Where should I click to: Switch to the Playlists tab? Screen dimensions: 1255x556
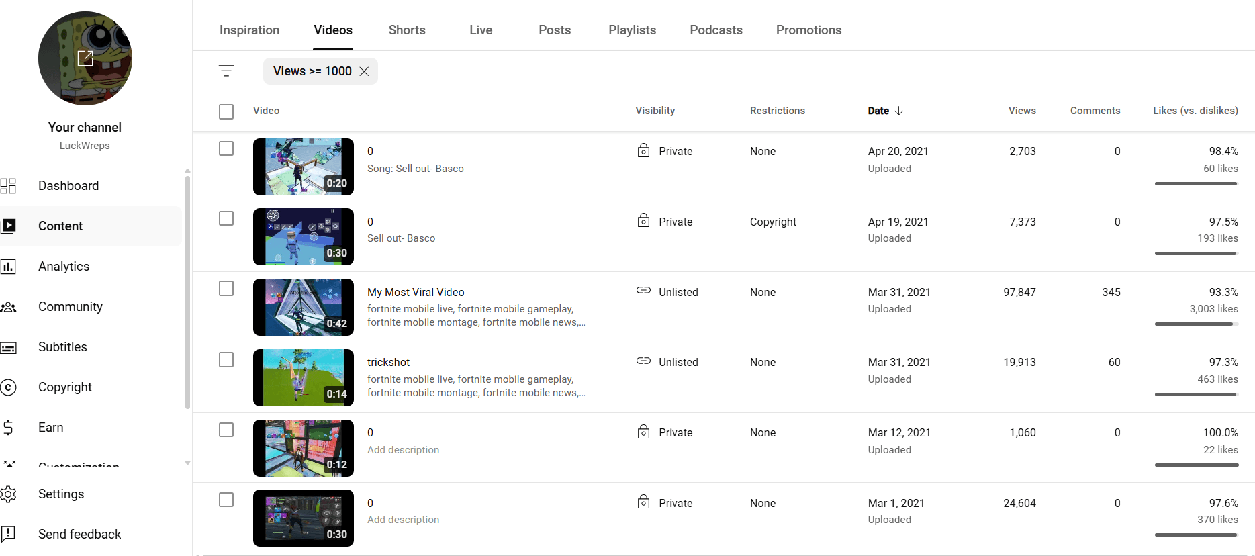pos(632,30)
